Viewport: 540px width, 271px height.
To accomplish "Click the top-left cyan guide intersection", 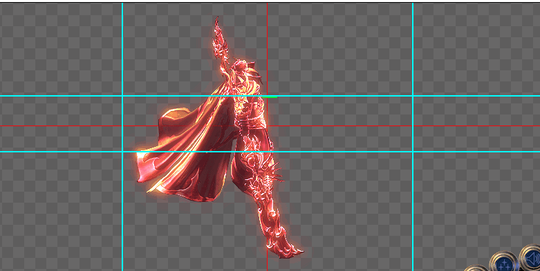I will point(122,96).
